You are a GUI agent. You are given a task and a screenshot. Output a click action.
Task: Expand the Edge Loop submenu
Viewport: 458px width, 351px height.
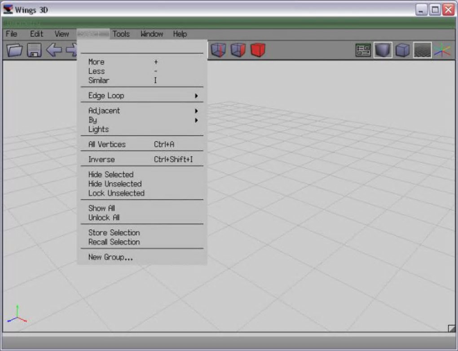142,96
